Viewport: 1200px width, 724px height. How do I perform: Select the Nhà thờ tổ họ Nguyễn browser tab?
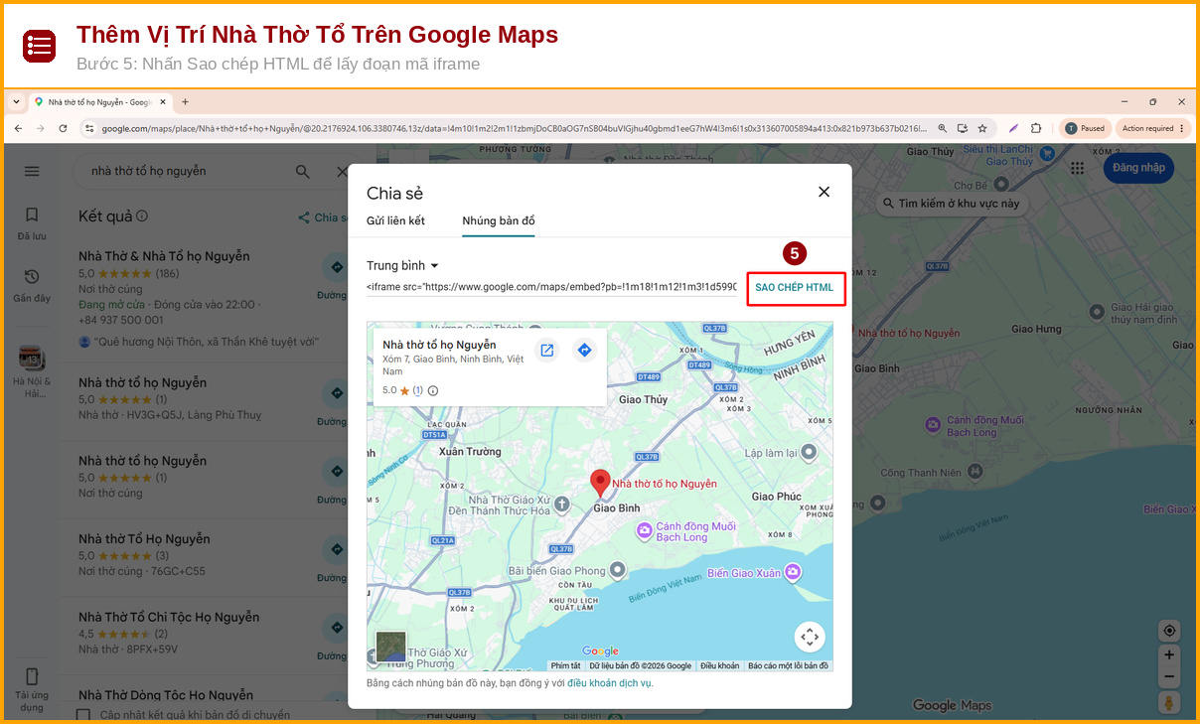(99, 101)
